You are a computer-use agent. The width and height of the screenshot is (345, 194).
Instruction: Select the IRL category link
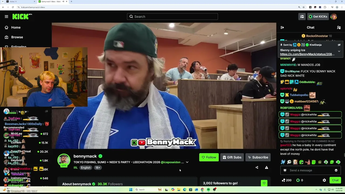(75, 168)
